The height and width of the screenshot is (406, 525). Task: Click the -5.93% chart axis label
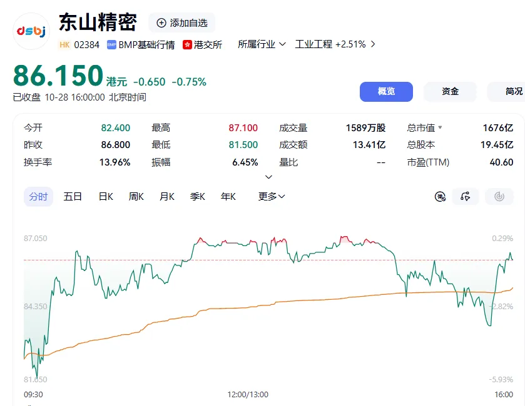click(501, 379)
